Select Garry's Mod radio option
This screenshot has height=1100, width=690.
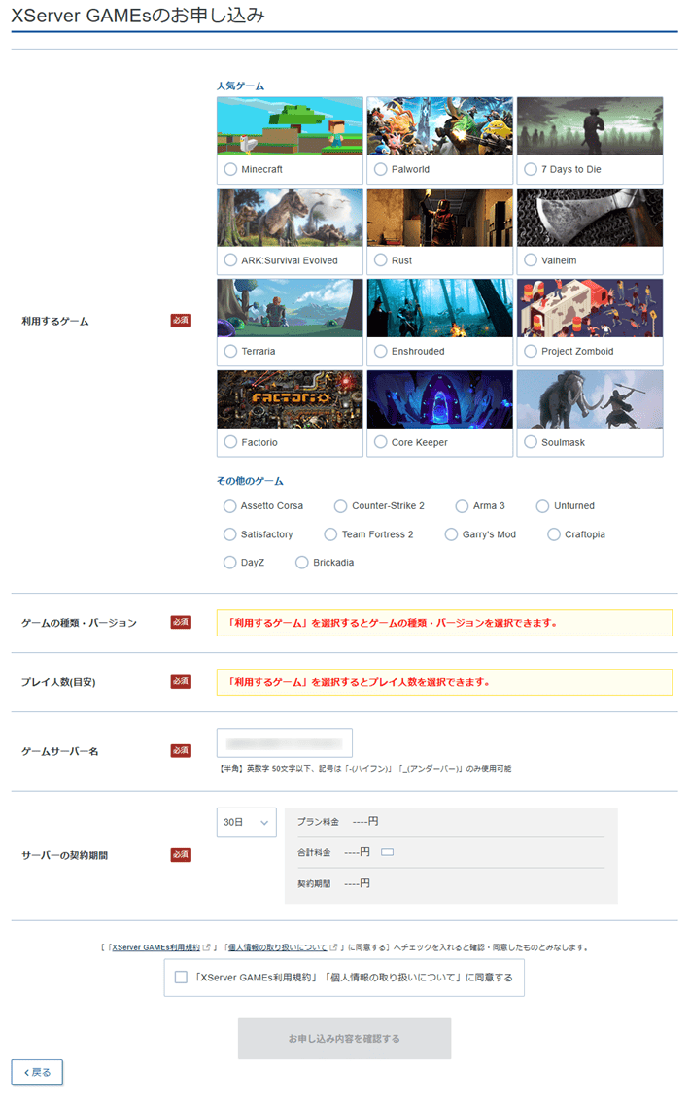pyautogui.click(x=451, y=534)
